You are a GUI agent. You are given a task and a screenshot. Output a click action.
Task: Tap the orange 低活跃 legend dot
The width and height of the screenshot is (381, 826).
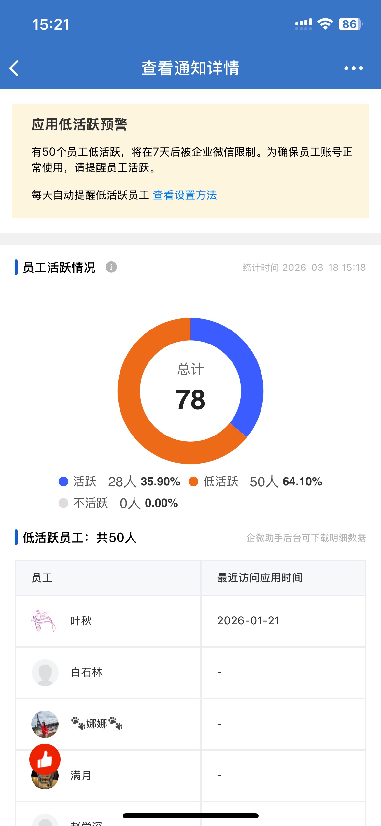pos(193,482)
